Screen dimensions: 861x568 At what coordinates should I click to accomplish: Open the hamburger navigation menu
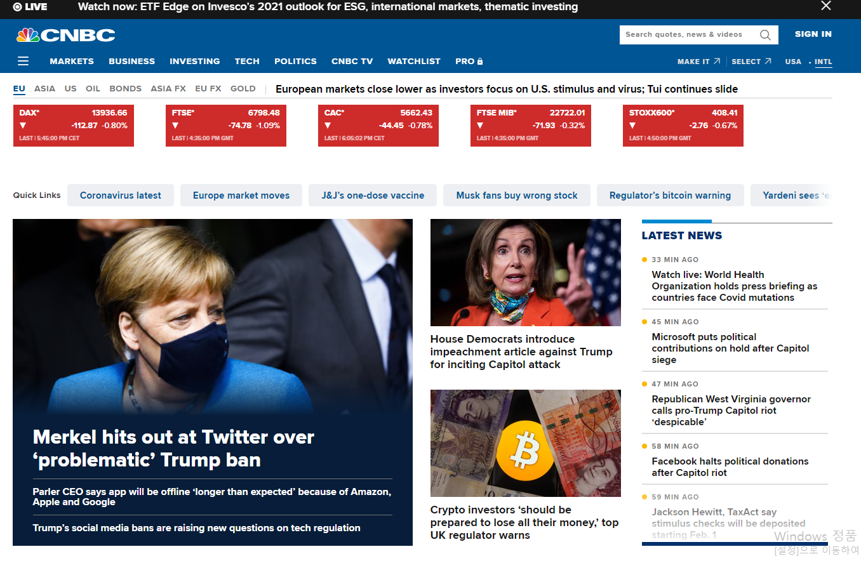(x=23, y=61)
